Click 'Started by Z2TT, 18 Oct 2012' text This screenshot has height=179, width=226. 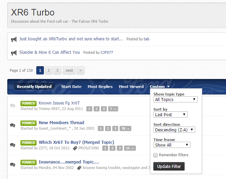[x=45, y=148]
